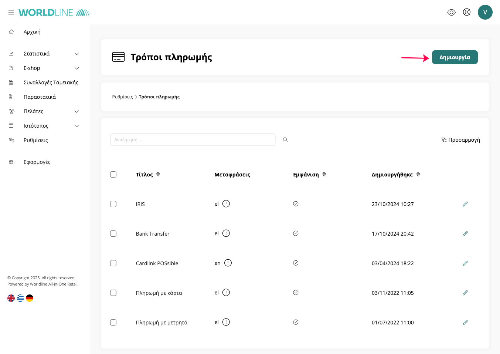Click the hamburger menu icon
This screenshot has width=500, height=354.
11,12
